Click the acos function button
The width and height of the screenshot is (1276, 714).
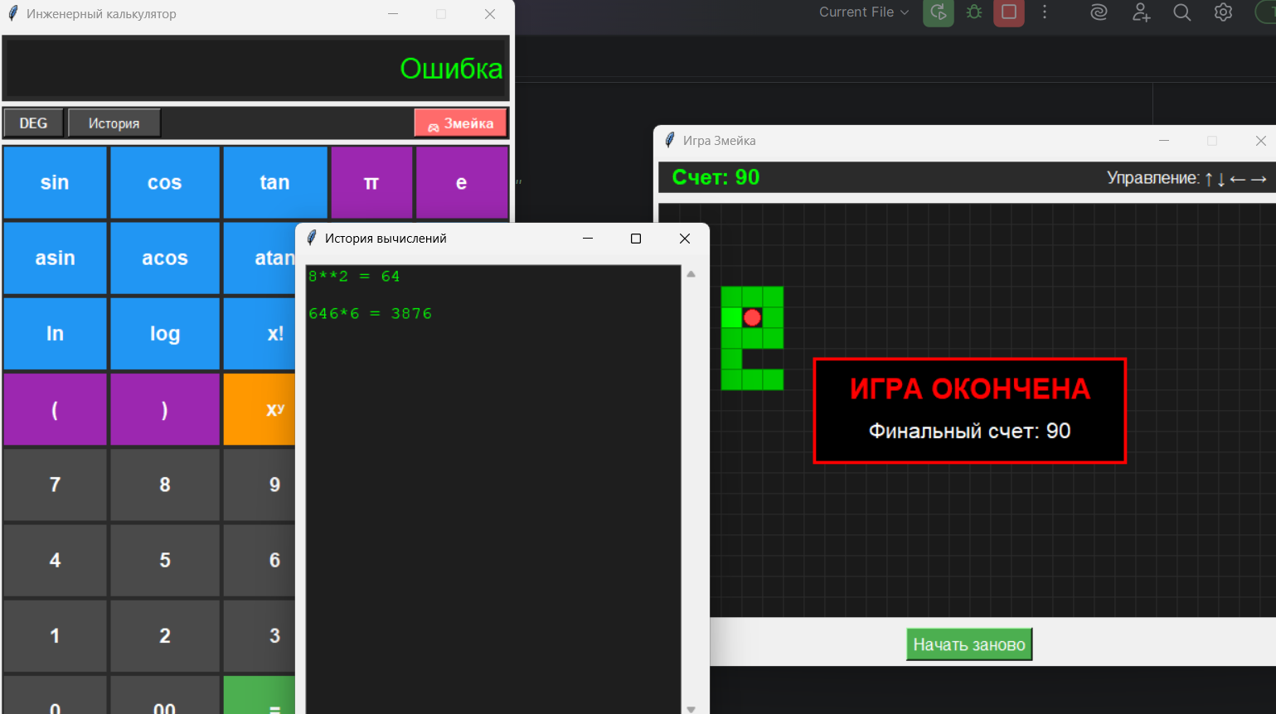click(x=164, y=258)
